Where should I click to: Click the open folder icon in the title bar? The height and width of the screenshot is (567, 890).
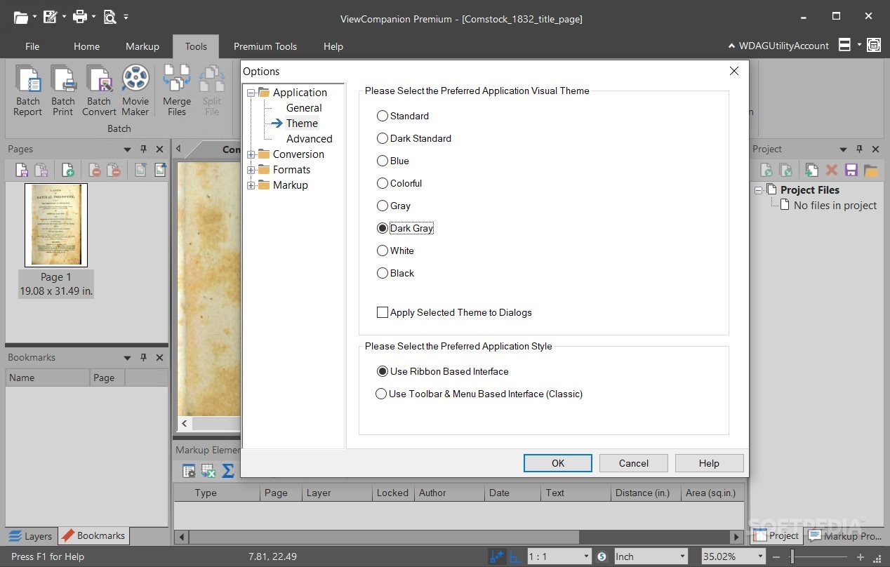tap(21, 17)
